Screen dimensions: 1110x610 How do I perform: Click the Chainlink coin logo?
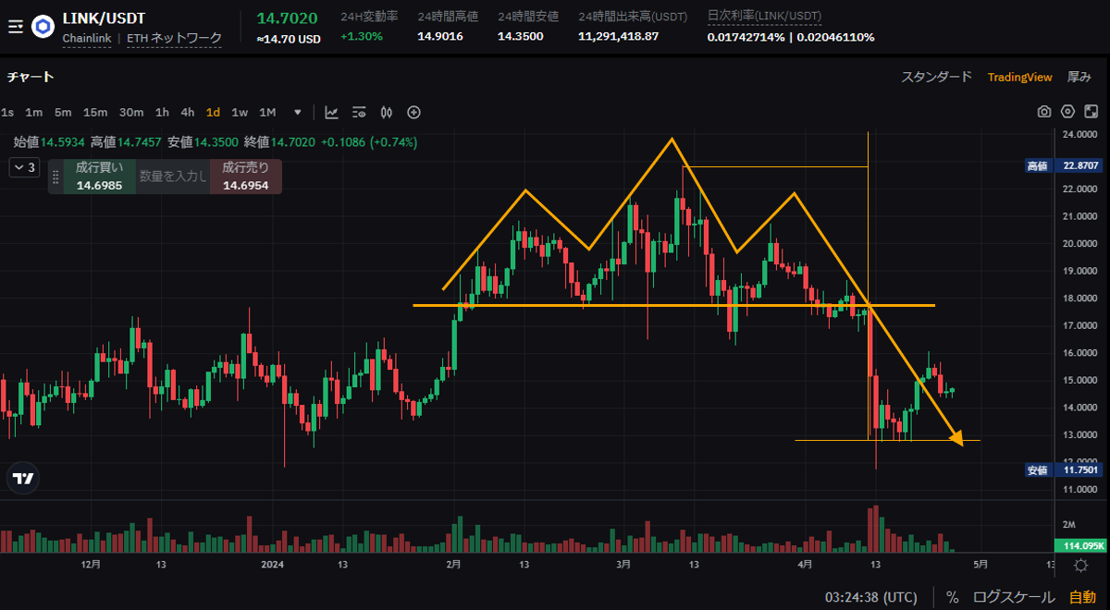[43, 27]
